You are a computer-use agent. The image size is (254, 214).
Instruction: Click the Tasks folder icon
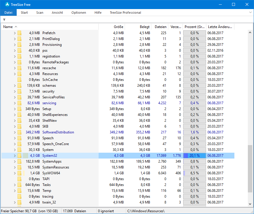[x=19, y=185]
